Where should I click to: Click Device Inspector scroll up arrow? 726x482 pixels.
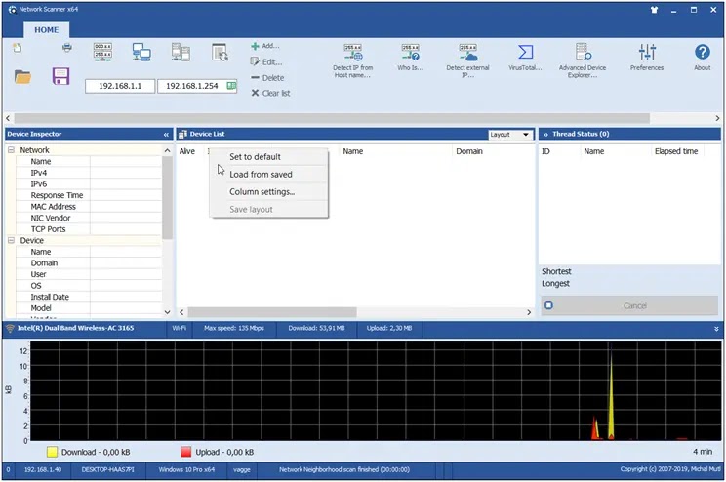tap(167, 150)
